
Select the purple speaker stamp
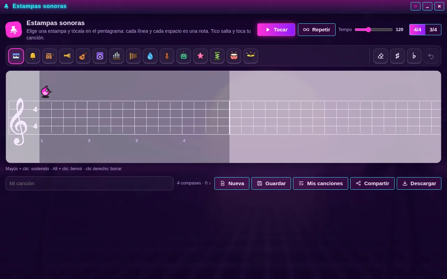(x=100, y=56)
